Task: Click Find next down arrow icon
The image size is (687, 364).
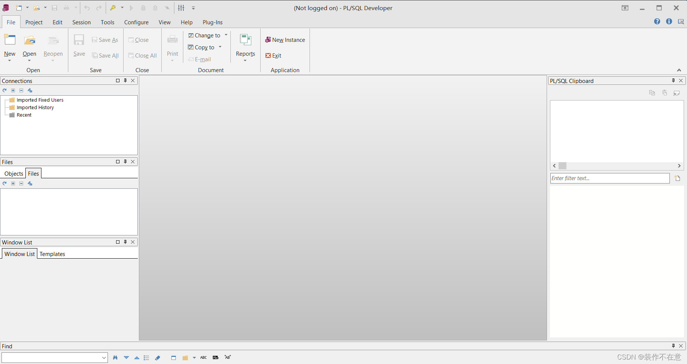Action: (126, 358)
